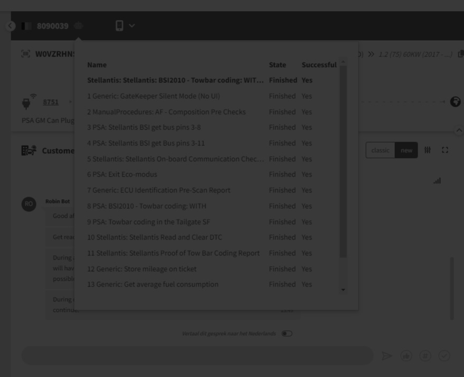
Task: Click the checkmark circle icon
Action: [x=444, y=356]
